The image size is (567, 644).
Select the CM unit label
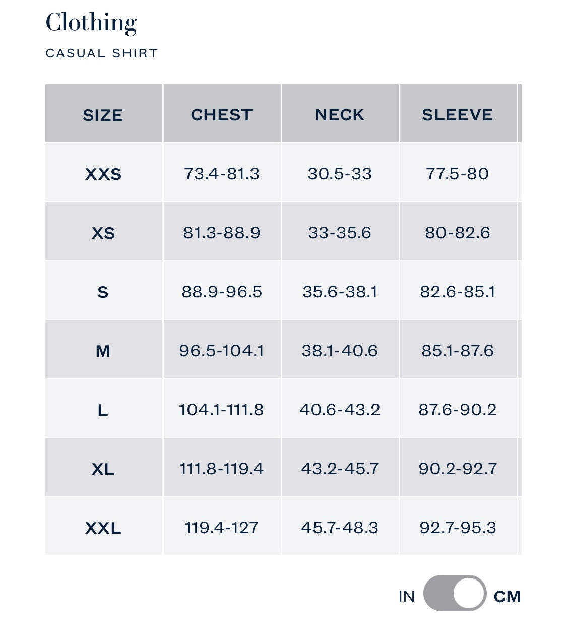[x=507, y=596]
